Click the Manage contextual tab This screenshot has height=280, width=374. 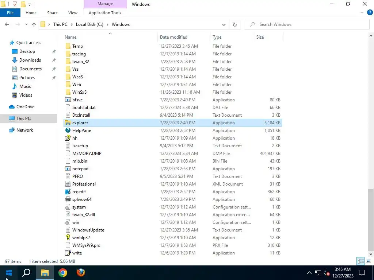tap(105, 4)
